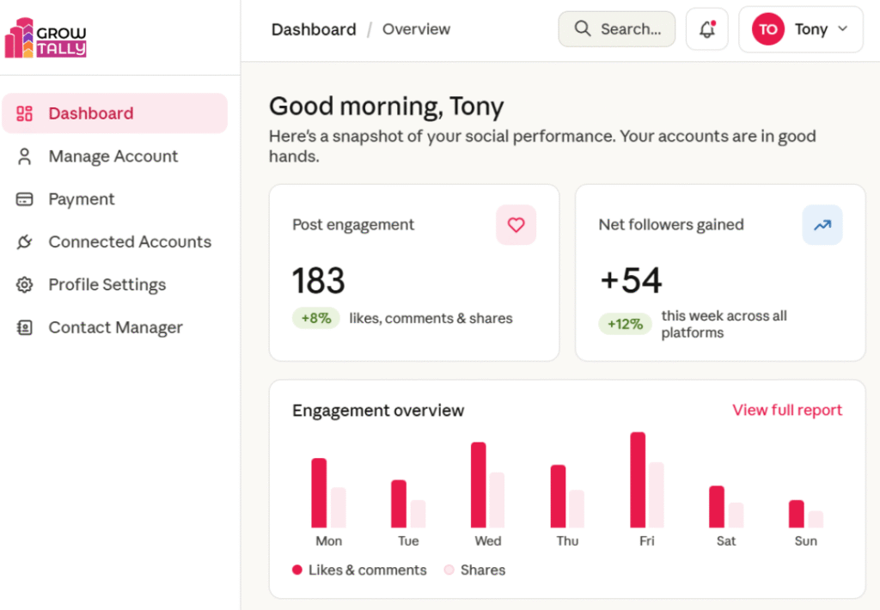This screenshot has height=610, width=880.
Task: Click the Tuesday likes & comments bar
Action: click(399, 503)
